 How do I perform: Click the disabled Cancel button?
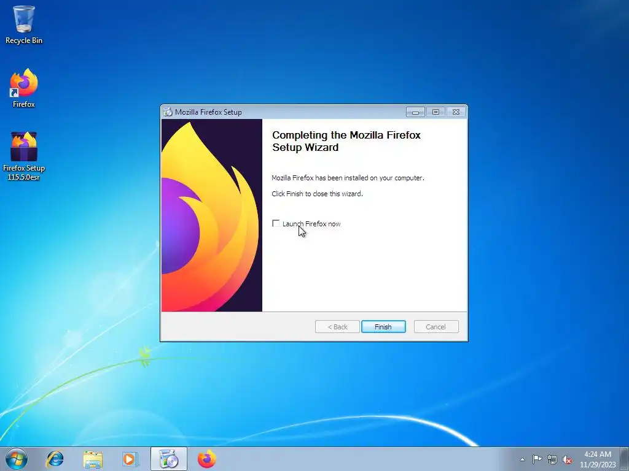(x=436, y=327)
